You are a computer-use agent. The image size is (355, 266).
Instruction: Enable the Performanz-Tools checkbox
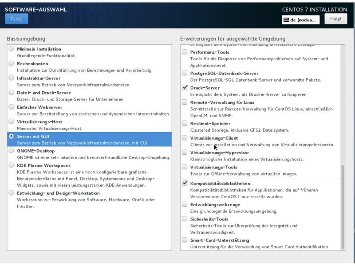click(x=185, y=52)
